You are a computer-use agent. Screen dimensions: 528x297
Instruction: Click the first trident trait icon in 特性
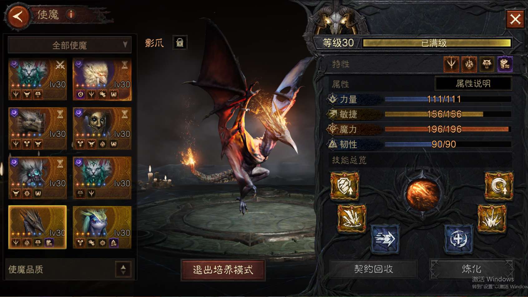tap(451, 64)
